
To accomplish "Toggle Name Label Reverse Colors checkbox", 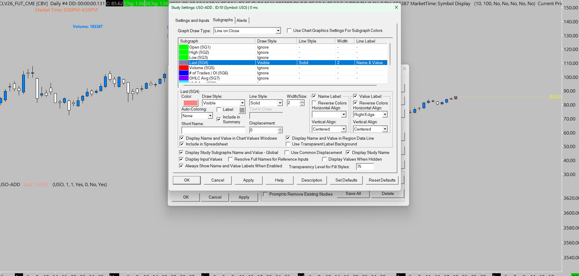I will coord(314,103).
